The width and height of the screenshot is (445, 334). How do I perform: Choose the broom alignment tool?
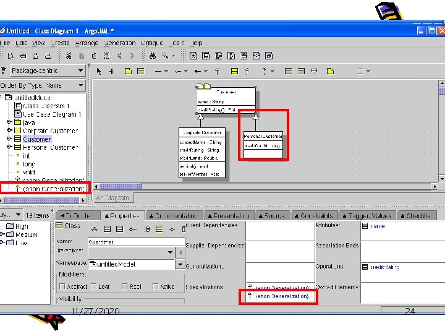tap(111, 71)
